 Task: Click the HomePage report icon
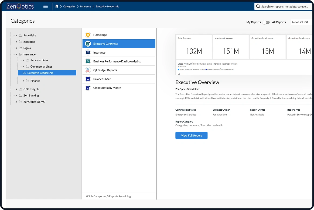point(88,35)
